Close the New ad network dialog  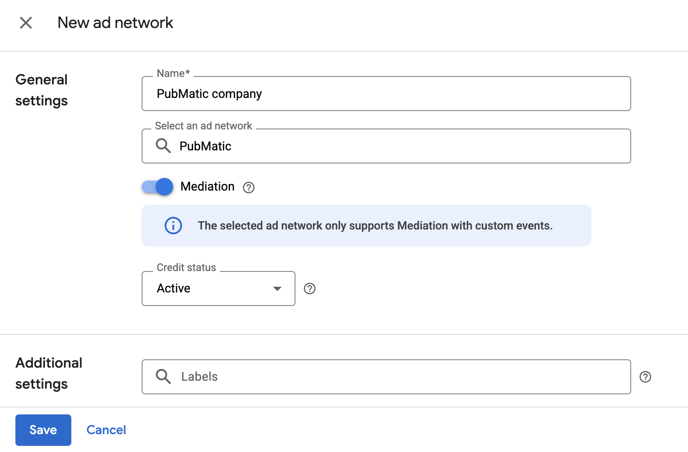click(26, 23)
